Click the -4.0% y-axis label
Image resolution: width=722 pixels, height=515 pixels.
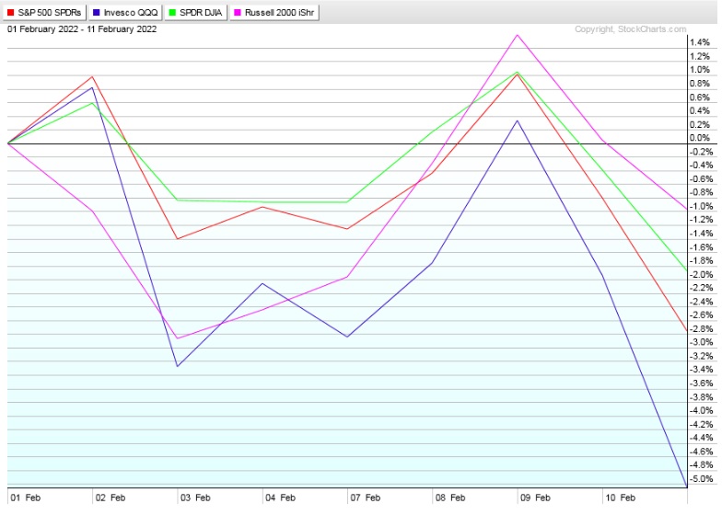[702, 410]
